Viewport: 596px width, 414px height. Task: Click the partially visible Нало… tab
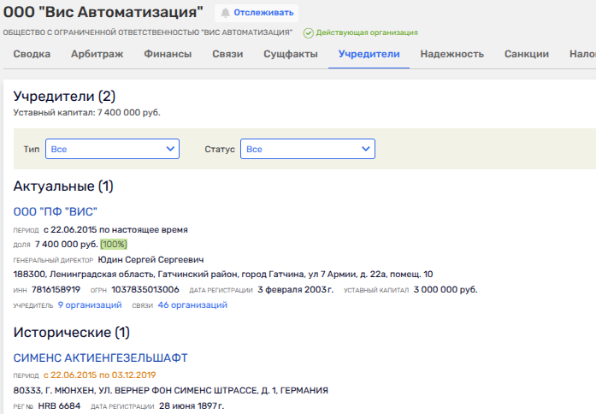pyautogui.click(x=581, y=54)
